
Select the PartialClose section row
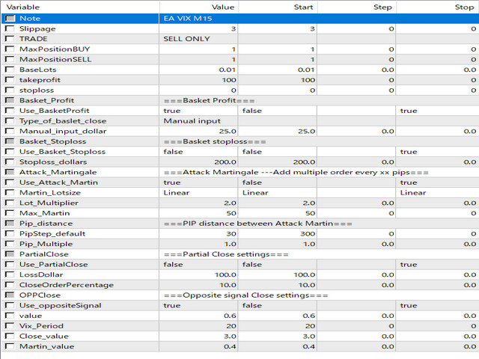tap(240, 254)
